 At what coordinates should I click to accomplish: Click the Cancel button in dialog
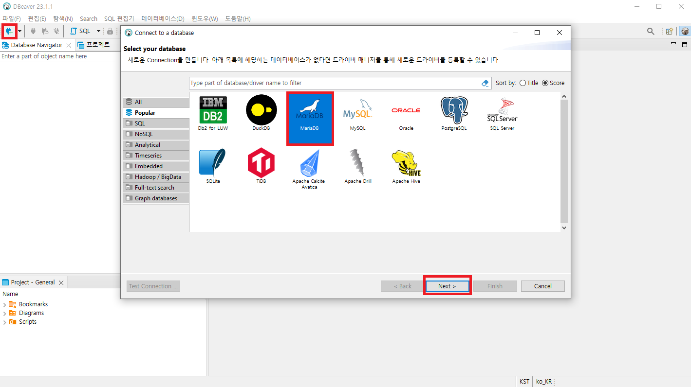click(543, 286)
